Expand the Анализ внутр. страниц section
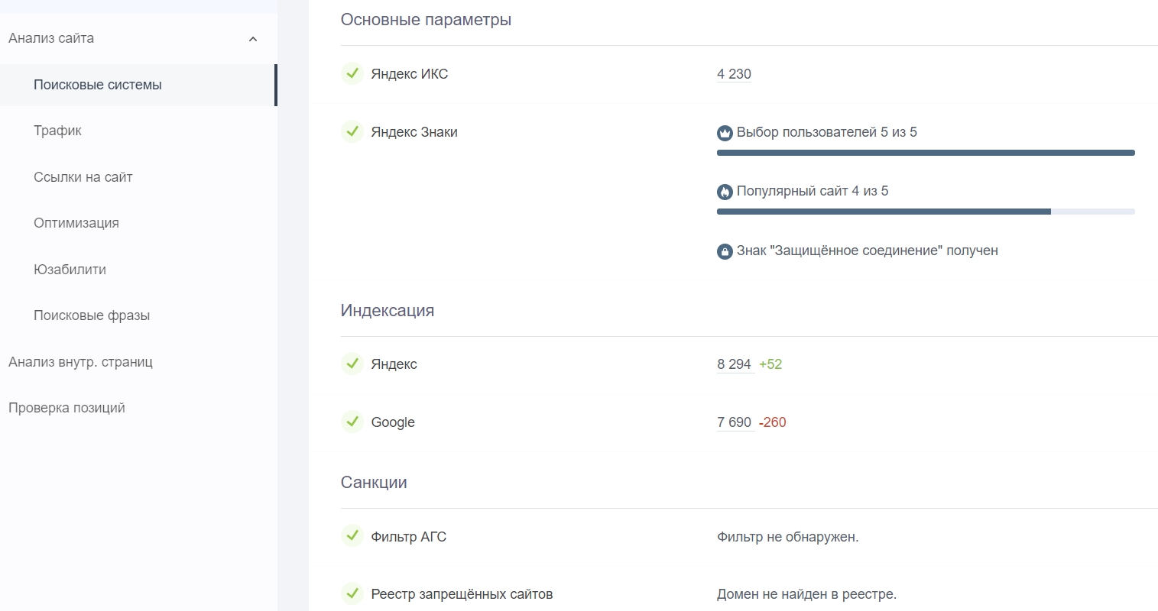 80,362
